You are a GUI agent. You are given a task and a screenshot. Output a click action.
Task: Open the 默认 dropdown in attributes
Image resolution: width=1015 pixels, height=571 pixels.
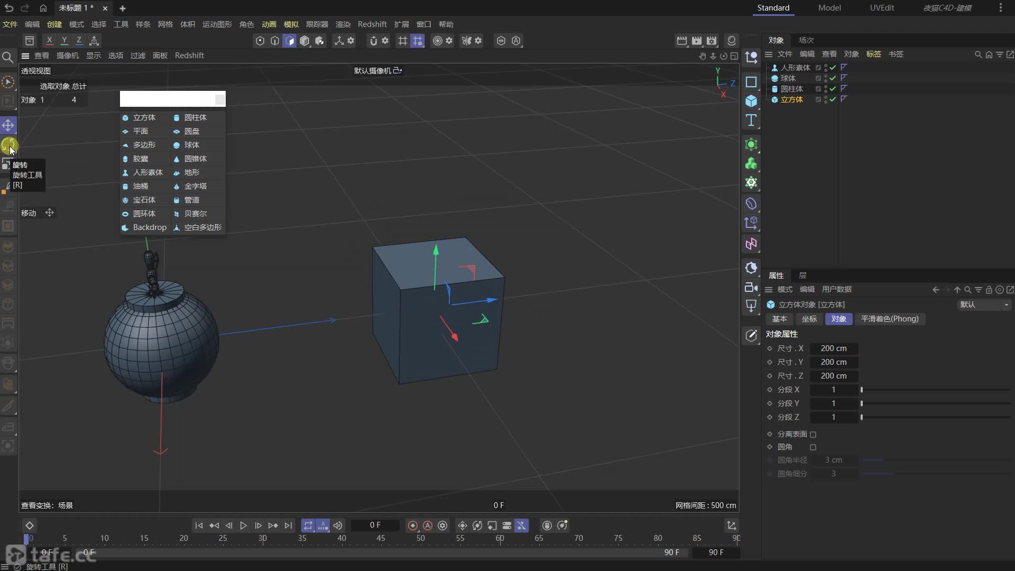pos(984,305)
